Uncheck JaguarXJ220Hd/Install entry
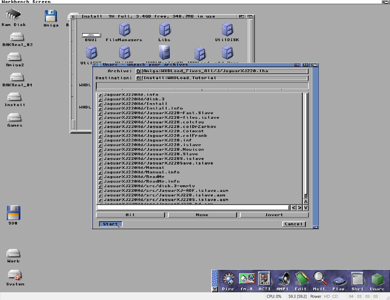Viewport: 390px width, 300px height. [100, 104]
